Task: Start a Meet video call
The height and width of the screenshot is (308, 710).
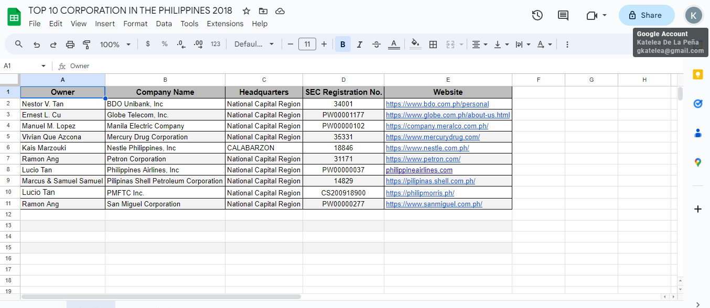Action: coord(592,15)
